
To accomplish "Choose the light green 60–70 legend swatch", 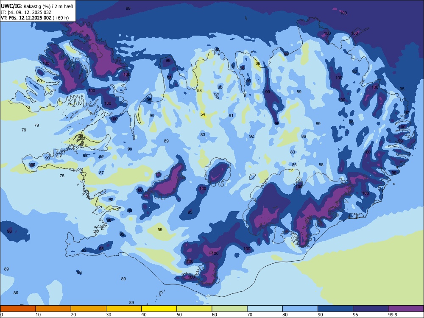I will 229,309.
